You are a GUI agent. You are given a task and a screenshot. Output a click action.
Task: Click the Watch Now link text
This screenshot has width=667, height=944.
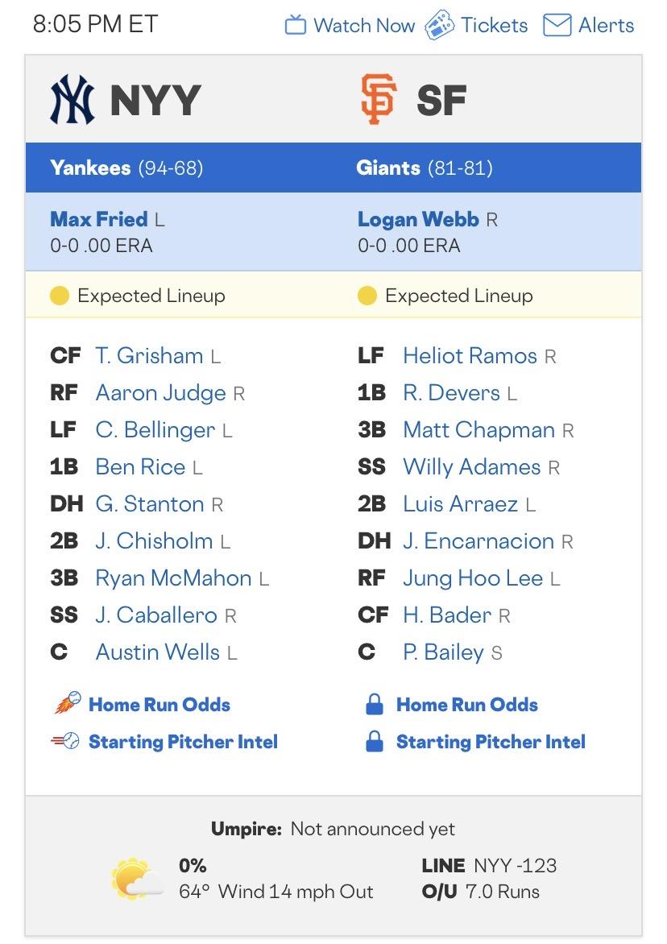click(x=364, y=26)
